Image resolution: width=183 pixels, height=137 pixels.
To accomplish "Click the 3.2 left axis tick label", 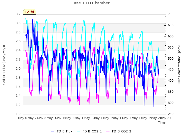I will coord(18,14).
